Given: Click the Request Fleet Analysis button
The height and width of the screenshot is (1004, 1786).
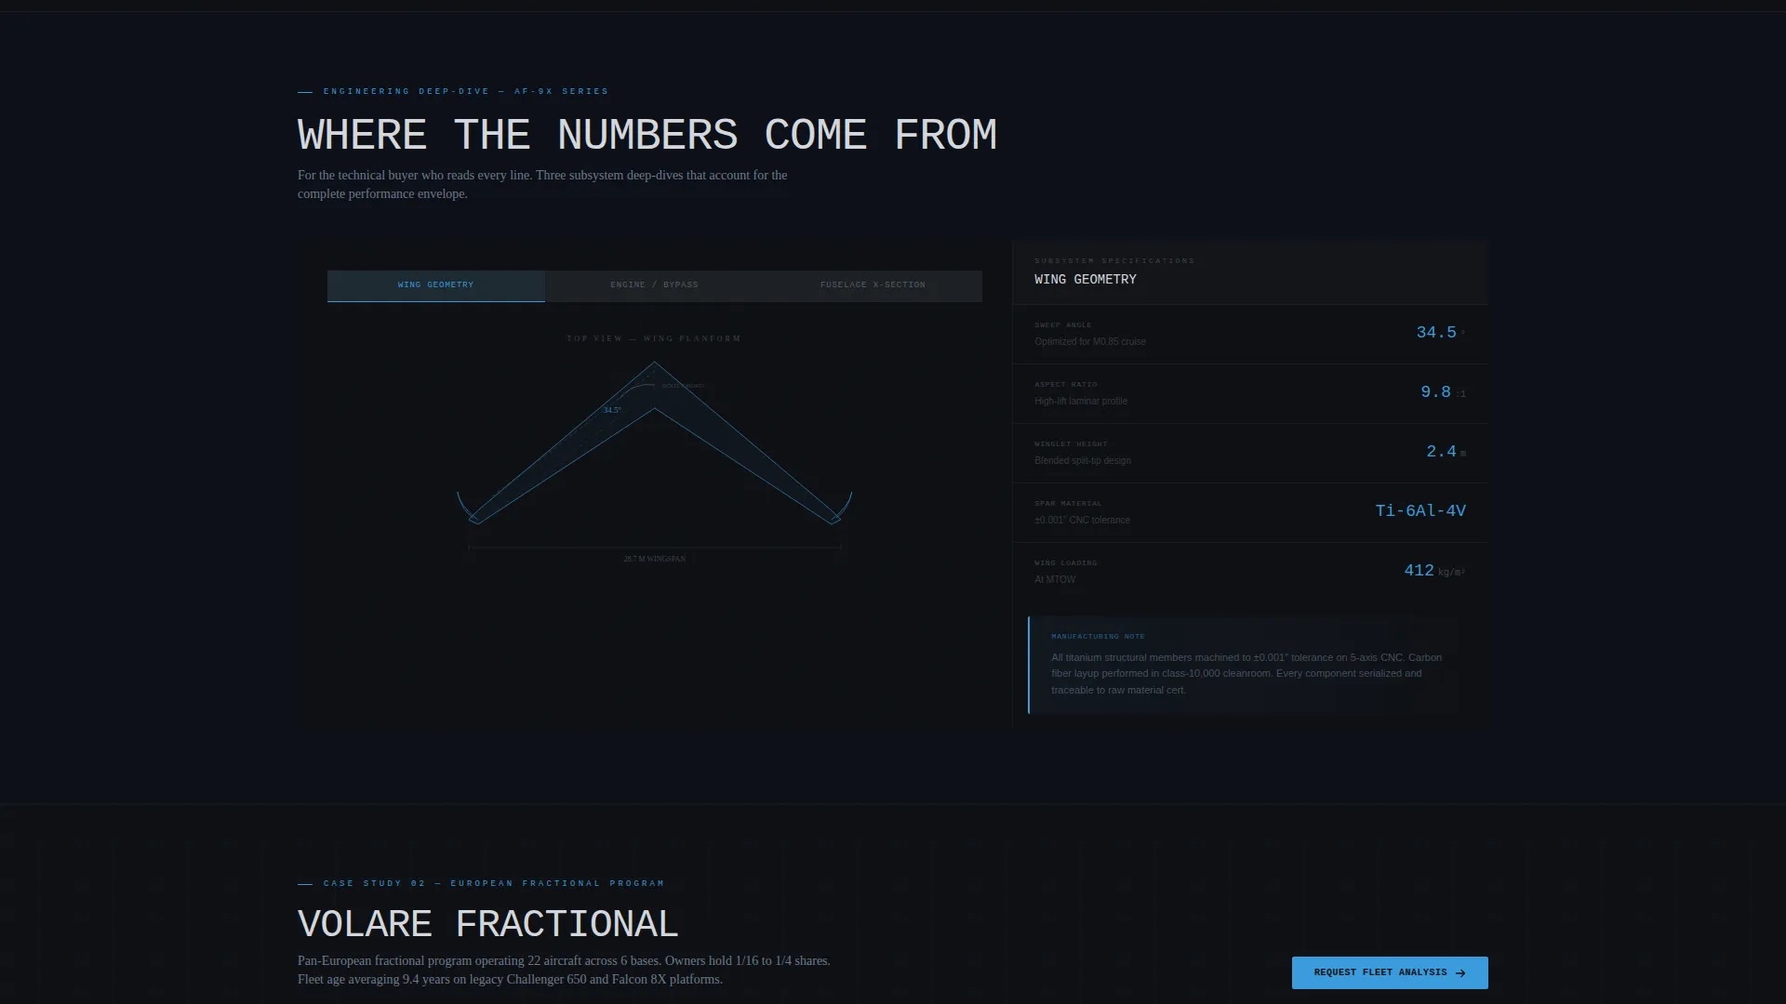Looking at the screenshot, I should [x=1390, y=972].
